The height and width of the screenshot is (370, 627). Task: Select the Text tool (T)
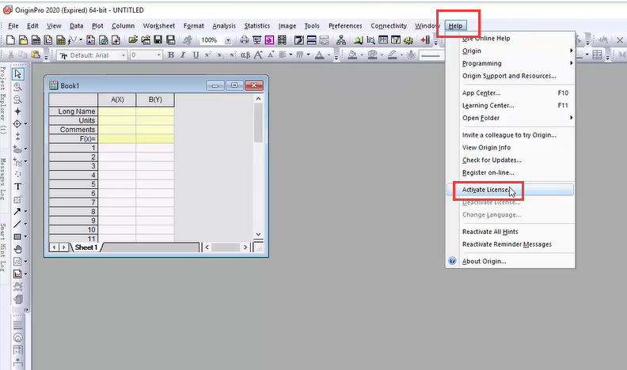(x=17, y=187)
